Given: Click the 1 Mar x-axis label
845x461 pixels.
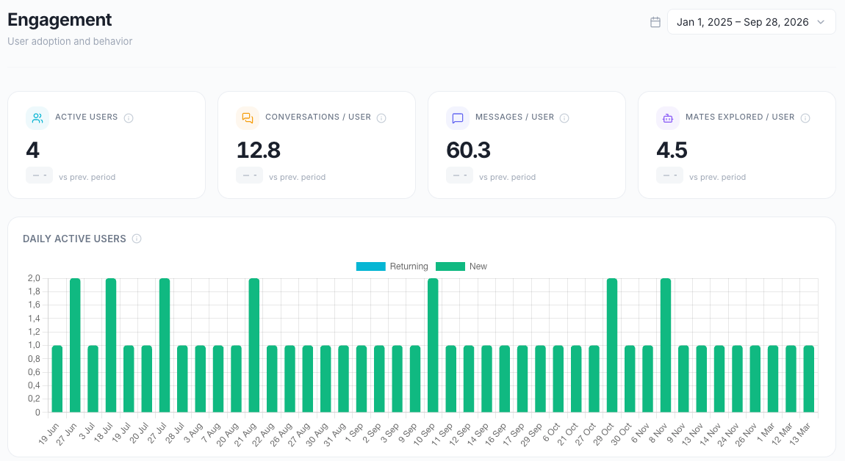Looking at the screenshot, I should click(766, 432).
